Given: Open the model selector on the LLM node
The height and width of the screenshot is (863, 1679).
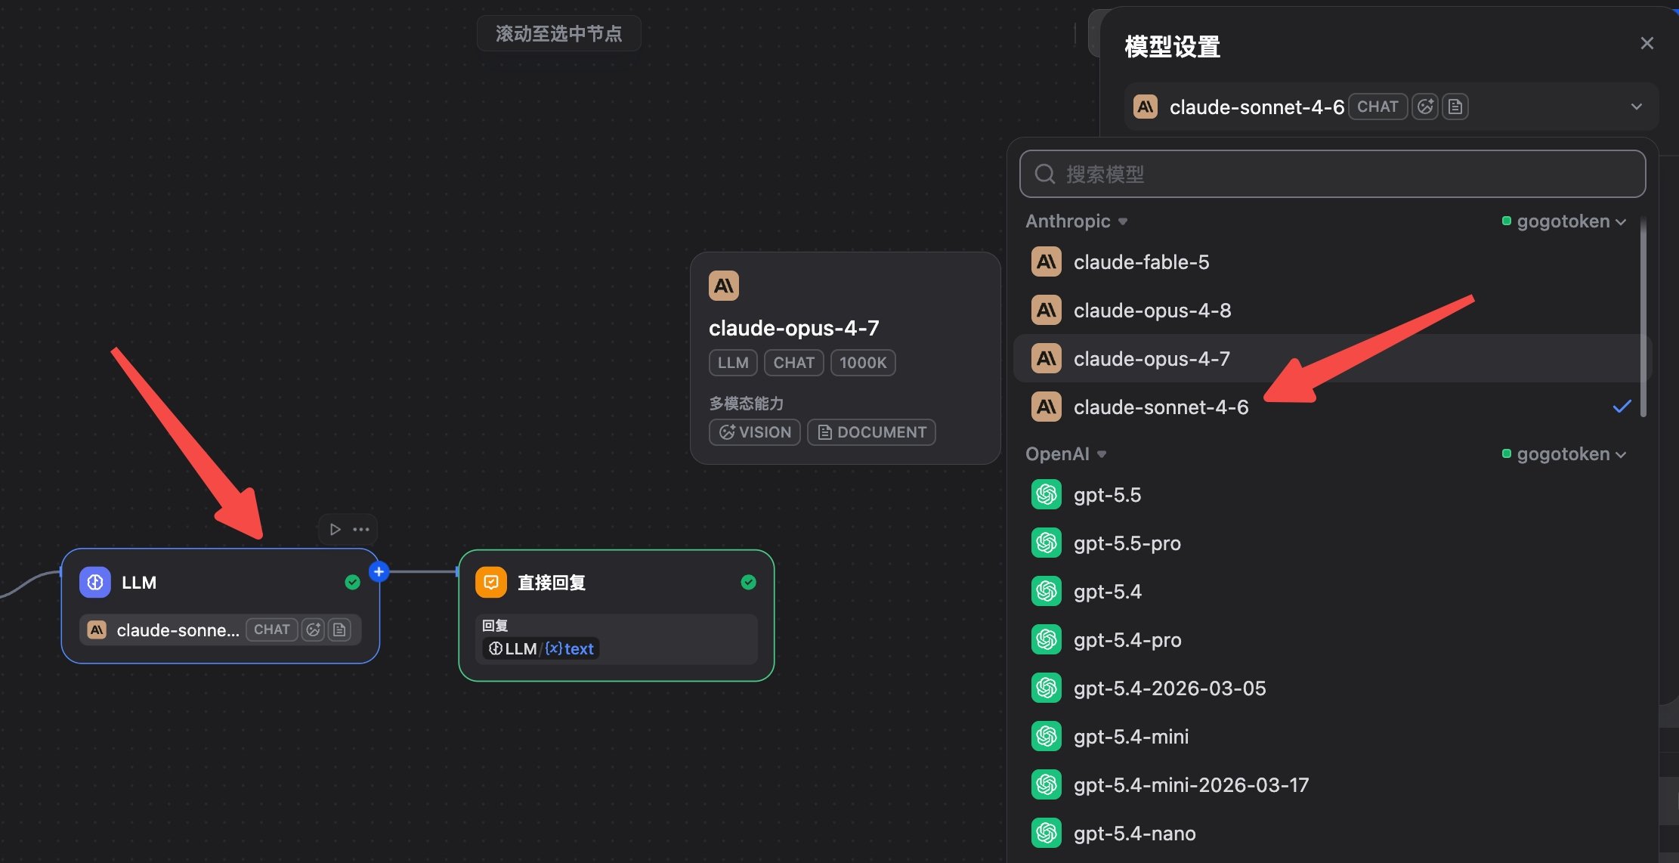Looking at the screenshot, I should (x=220, y=629).
